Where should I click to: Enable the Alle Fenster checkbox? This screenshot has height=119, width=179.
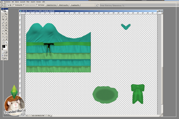point(37,5)
